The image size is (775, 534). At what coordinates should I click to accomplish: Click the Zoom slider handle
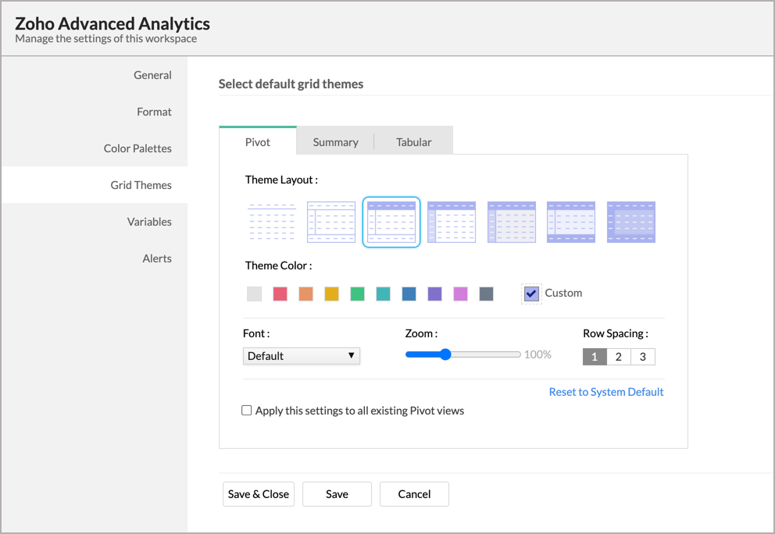pos(445,354)
